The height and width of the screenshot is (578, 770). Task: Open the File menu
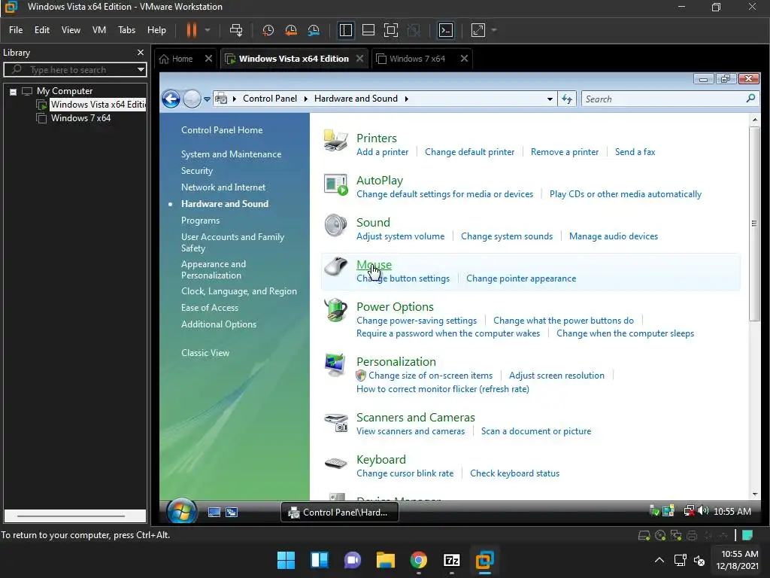(x=16, y=30)
